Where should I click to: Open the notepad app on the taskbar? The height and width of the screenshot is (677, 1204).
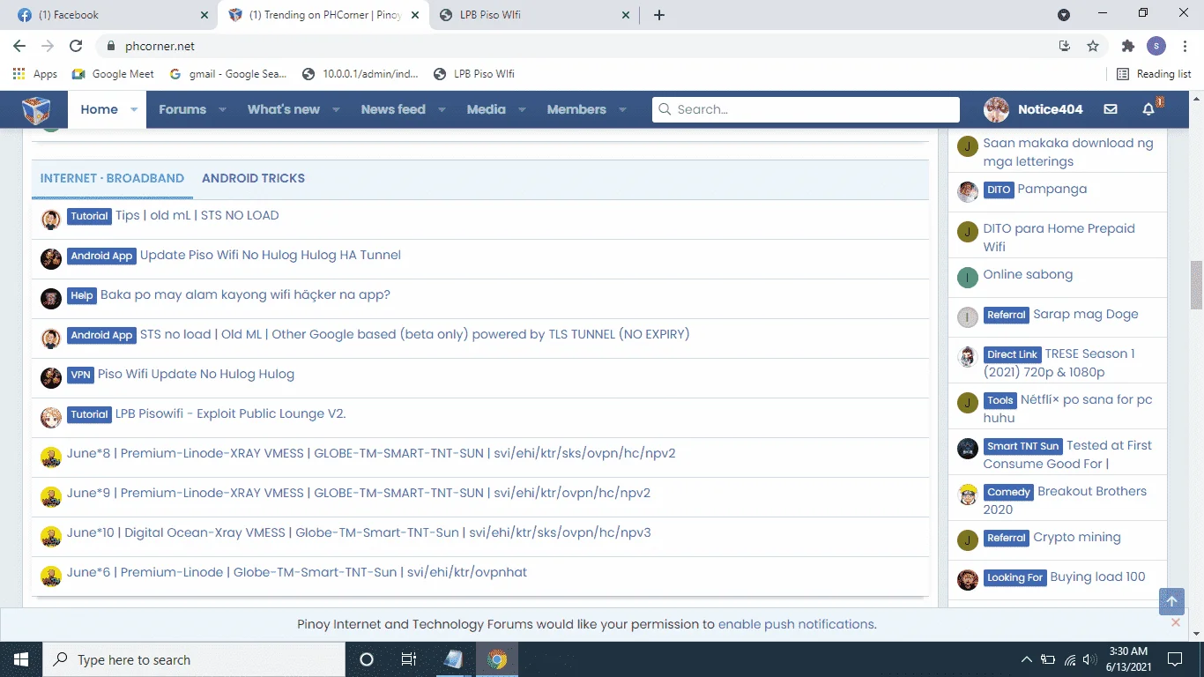[x=454, y=659]
